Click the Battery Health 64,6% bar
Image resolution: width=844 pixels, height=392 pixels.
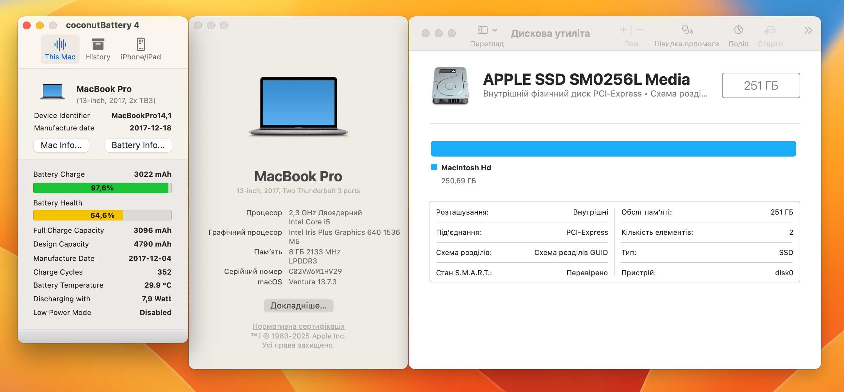[102, 215]
